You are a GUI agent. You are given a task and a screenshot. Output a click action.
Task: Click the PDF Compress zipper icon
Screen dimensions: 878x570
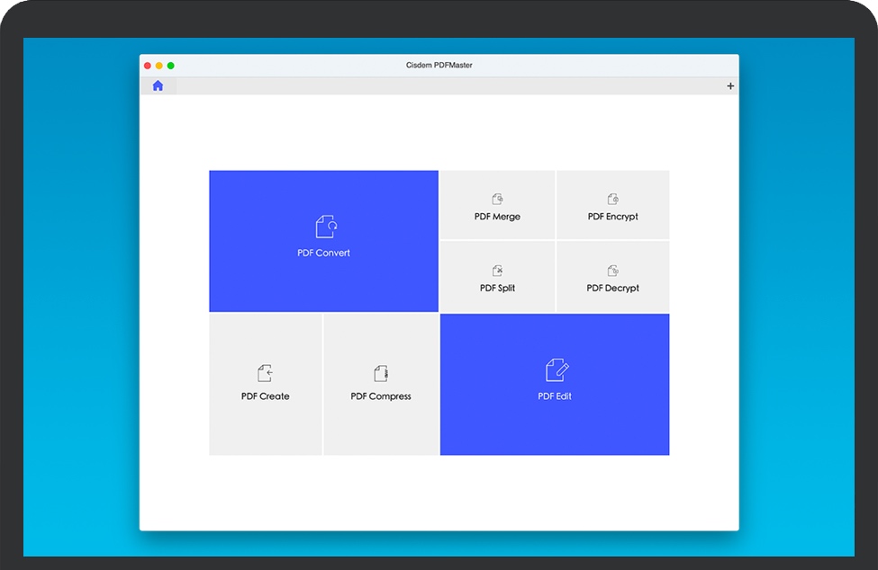pos(380,373)
